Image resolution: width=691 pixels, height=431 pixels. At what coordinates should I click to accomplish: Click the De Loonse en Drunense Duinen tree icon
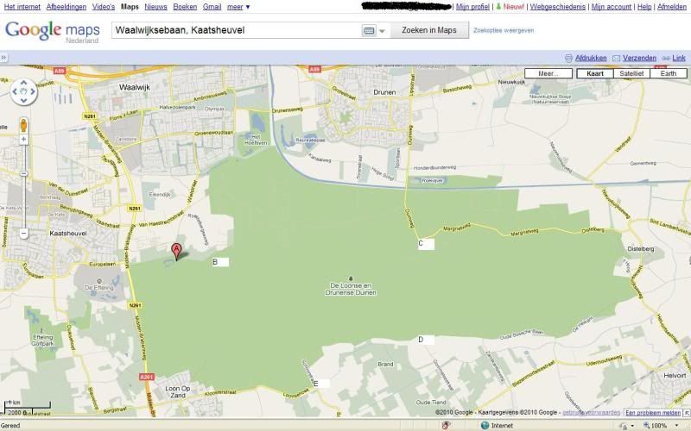click(x=351, y=278)
